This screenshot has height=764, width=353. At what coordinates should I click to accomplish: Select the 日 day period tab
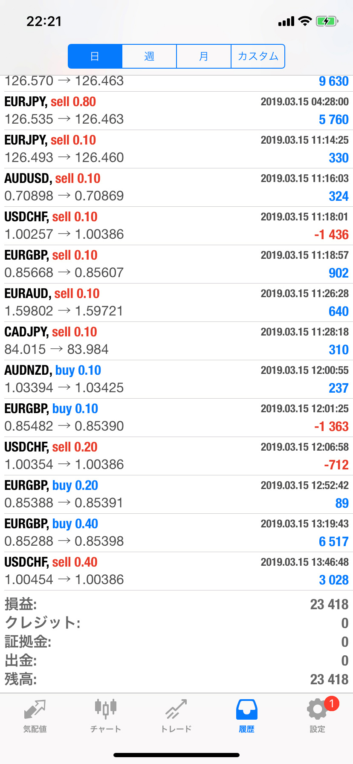(x=95, y=56)
